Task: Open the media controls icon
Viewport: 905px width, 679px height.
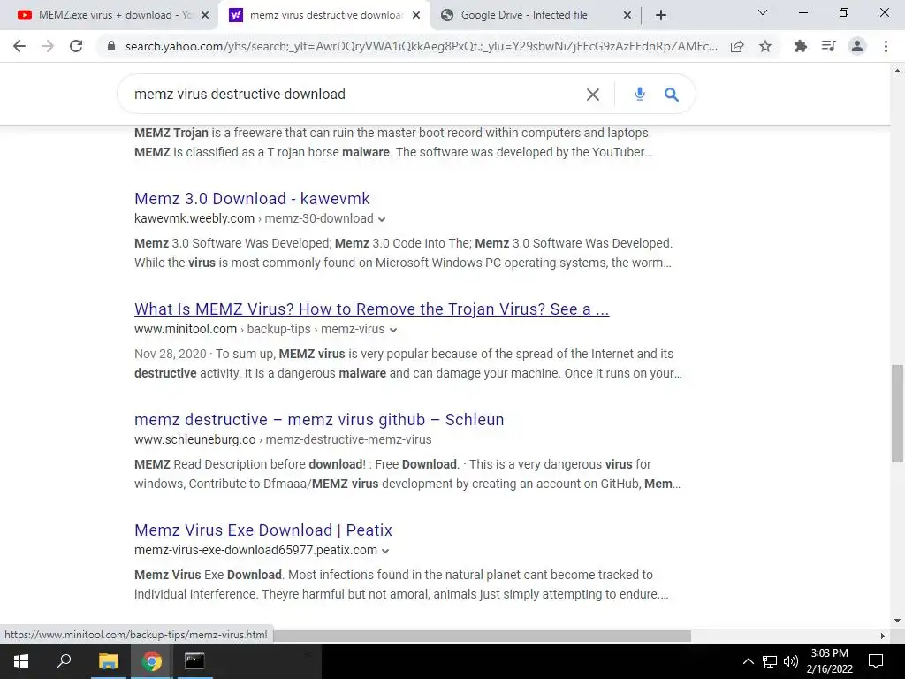Action: click(x=829, y=46)
